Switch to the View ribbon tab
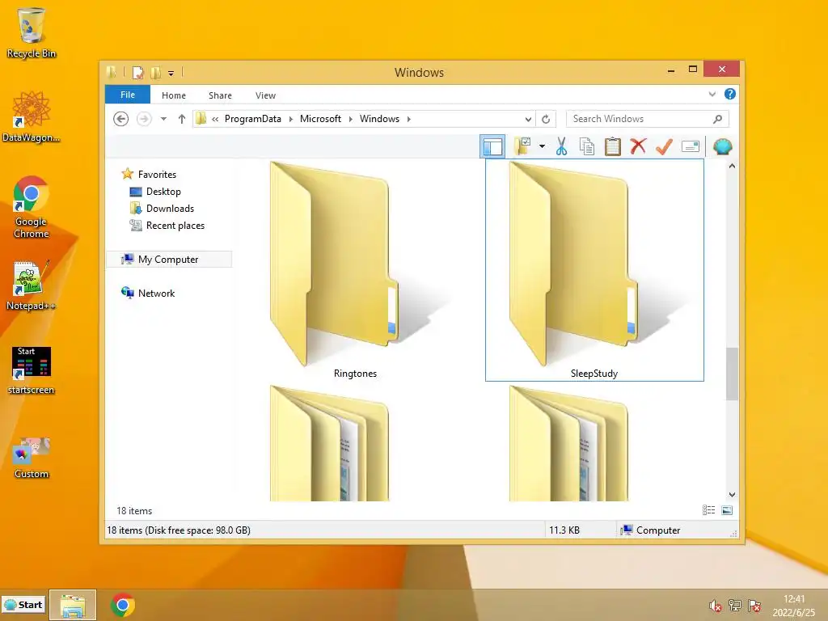 point(265,95)
